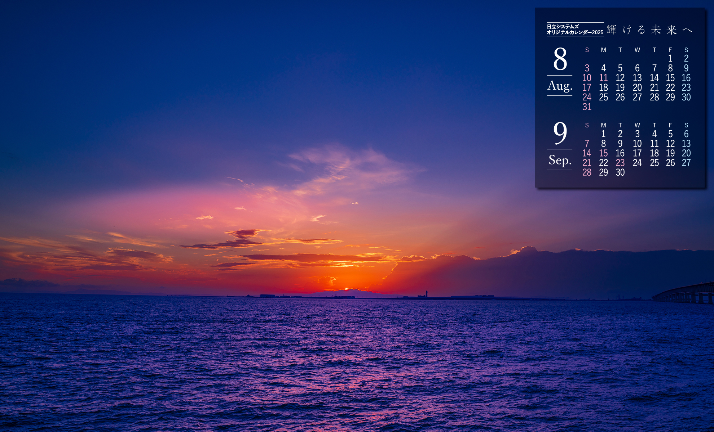Select Saturday September 6
The height and width of the screenshot is (432, 714).
coord(686,134)
